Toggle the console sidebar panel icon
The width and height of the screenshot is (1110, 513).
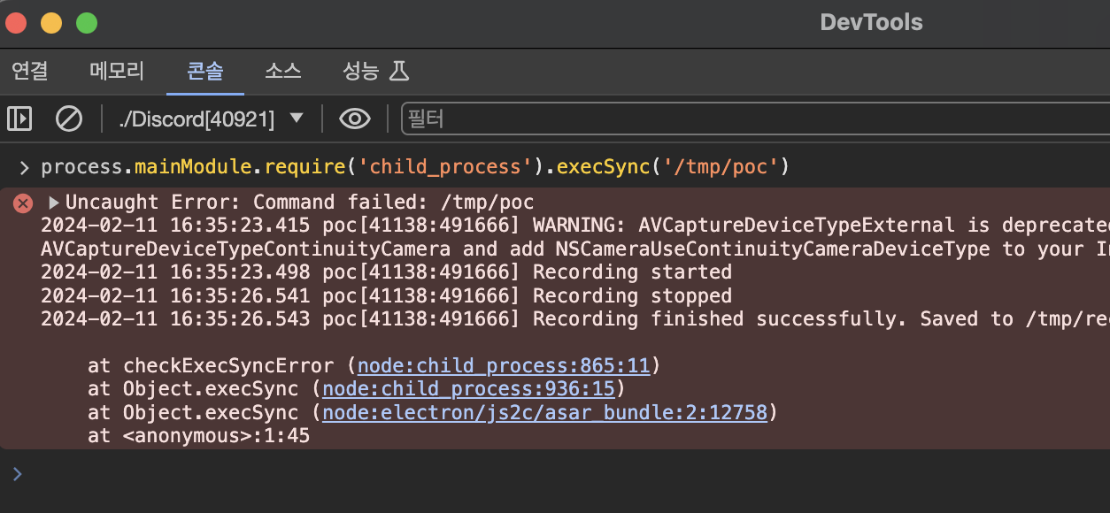coord(19,118)
